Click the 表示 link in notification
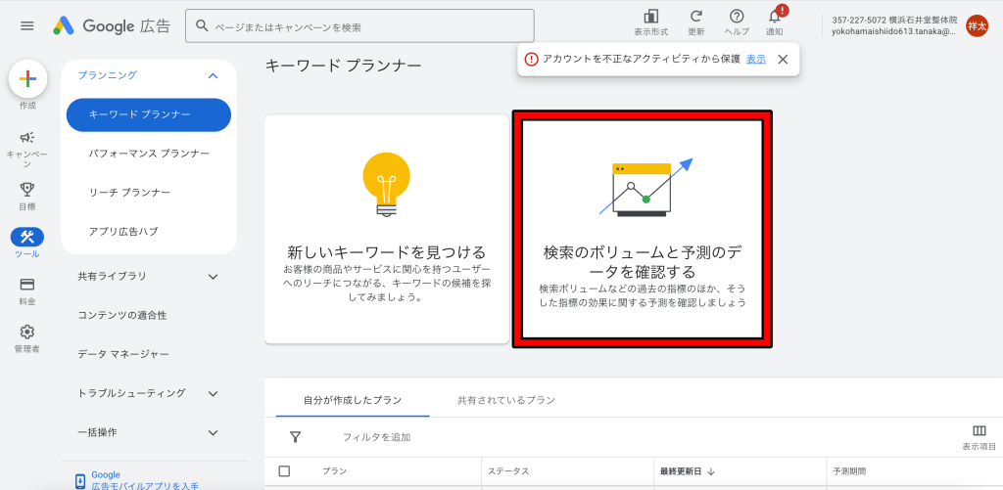Image resolution: width=1003 pixels, height=490 pixels. [756, 59]
